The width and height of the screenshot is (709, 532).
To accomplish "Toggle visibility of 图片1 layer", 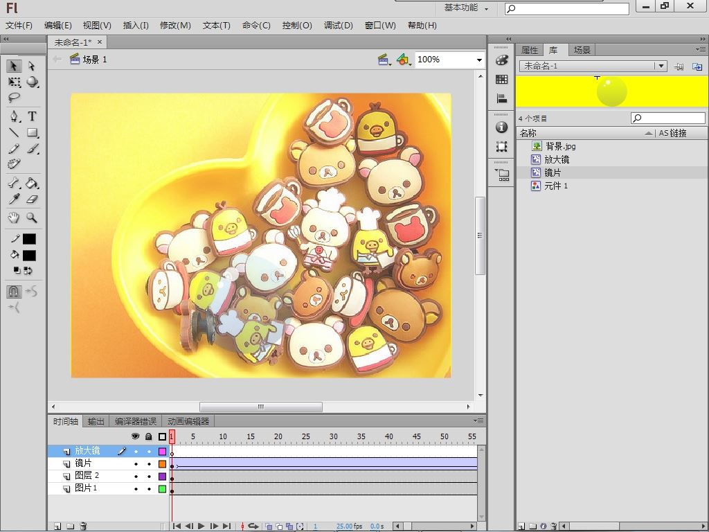I will [136, 489].
